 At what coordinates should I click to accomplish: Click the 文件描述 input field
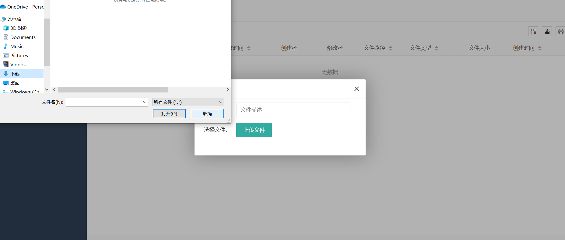293,110
